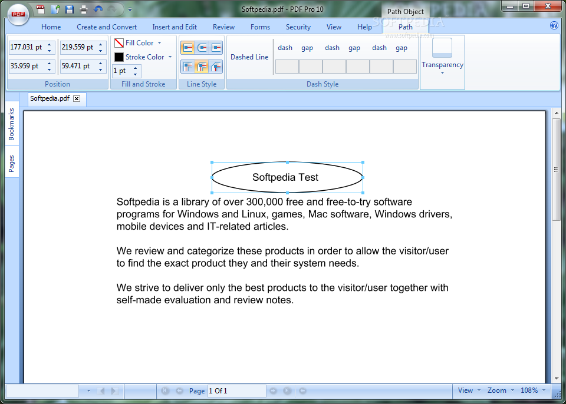
Task: Open the Home ribbon tab
Action: click(x=51, y=27)
